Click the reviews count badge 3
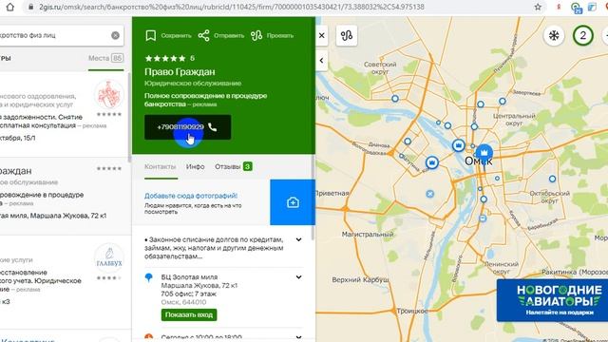 pos(247,166)
